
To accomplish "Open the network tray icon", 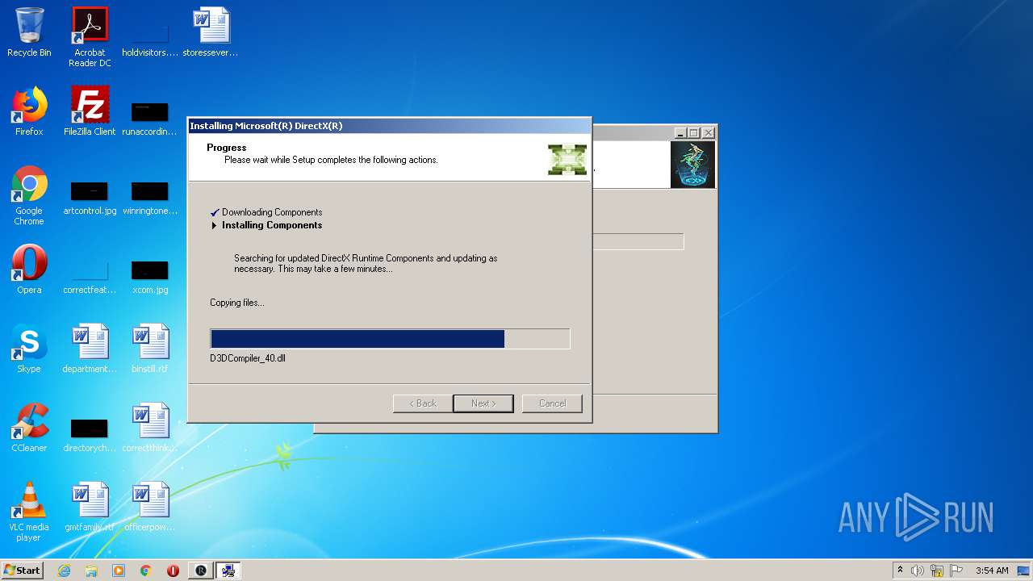I will click(937, 571).
